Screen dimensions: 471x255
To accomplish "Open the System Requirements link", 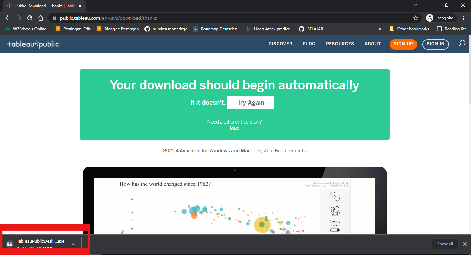I will click(x=281, y=151).
